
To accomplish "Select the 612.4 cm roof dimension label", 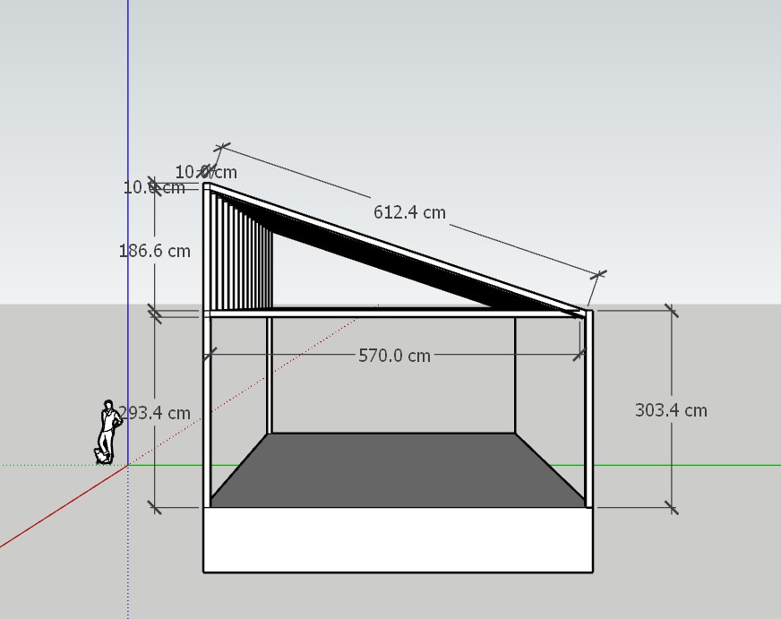I will (410, 213).
